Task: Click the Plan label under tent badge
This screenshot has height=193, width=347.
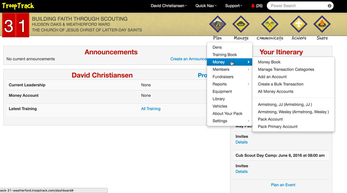Action: click(217, 38)
